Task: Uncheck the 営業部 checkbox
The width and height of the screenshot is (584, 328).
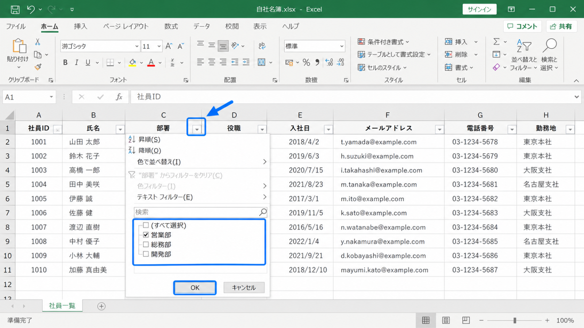Action: [146, 235]
